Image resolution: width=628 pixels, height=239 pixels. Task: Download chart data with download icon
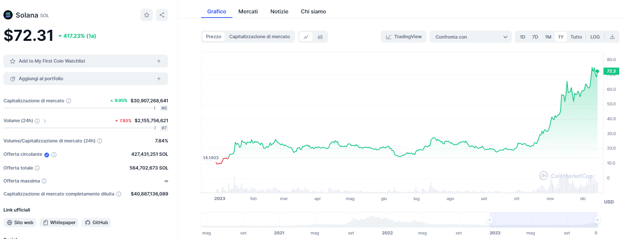[612, 37]
